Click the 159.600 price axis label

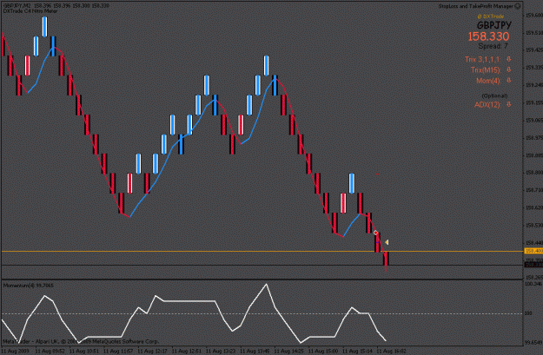point(533,16)
